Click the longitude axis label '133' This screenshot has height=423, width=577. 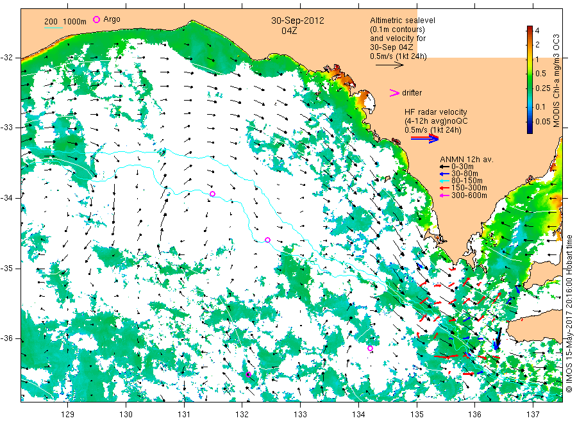click(x=300, y=415)
